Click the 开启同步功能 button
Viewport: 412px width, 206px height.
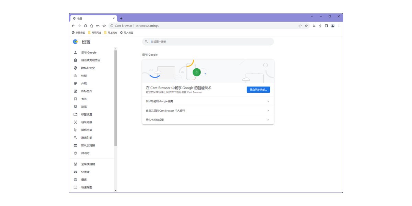coord(259,90)
